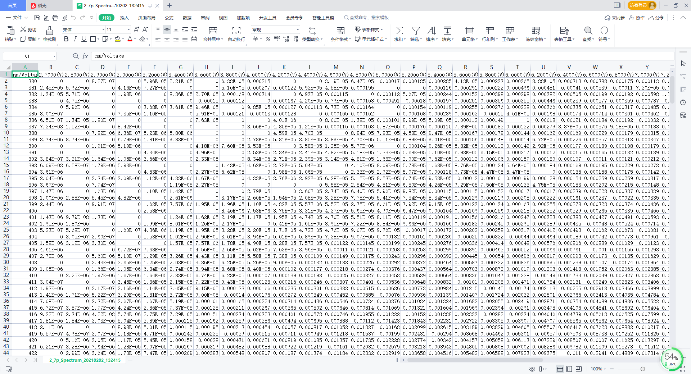The height and width of the screenshot is (374, 691).
Task: Open a new document tab with plus
Action: click(170, 5)
